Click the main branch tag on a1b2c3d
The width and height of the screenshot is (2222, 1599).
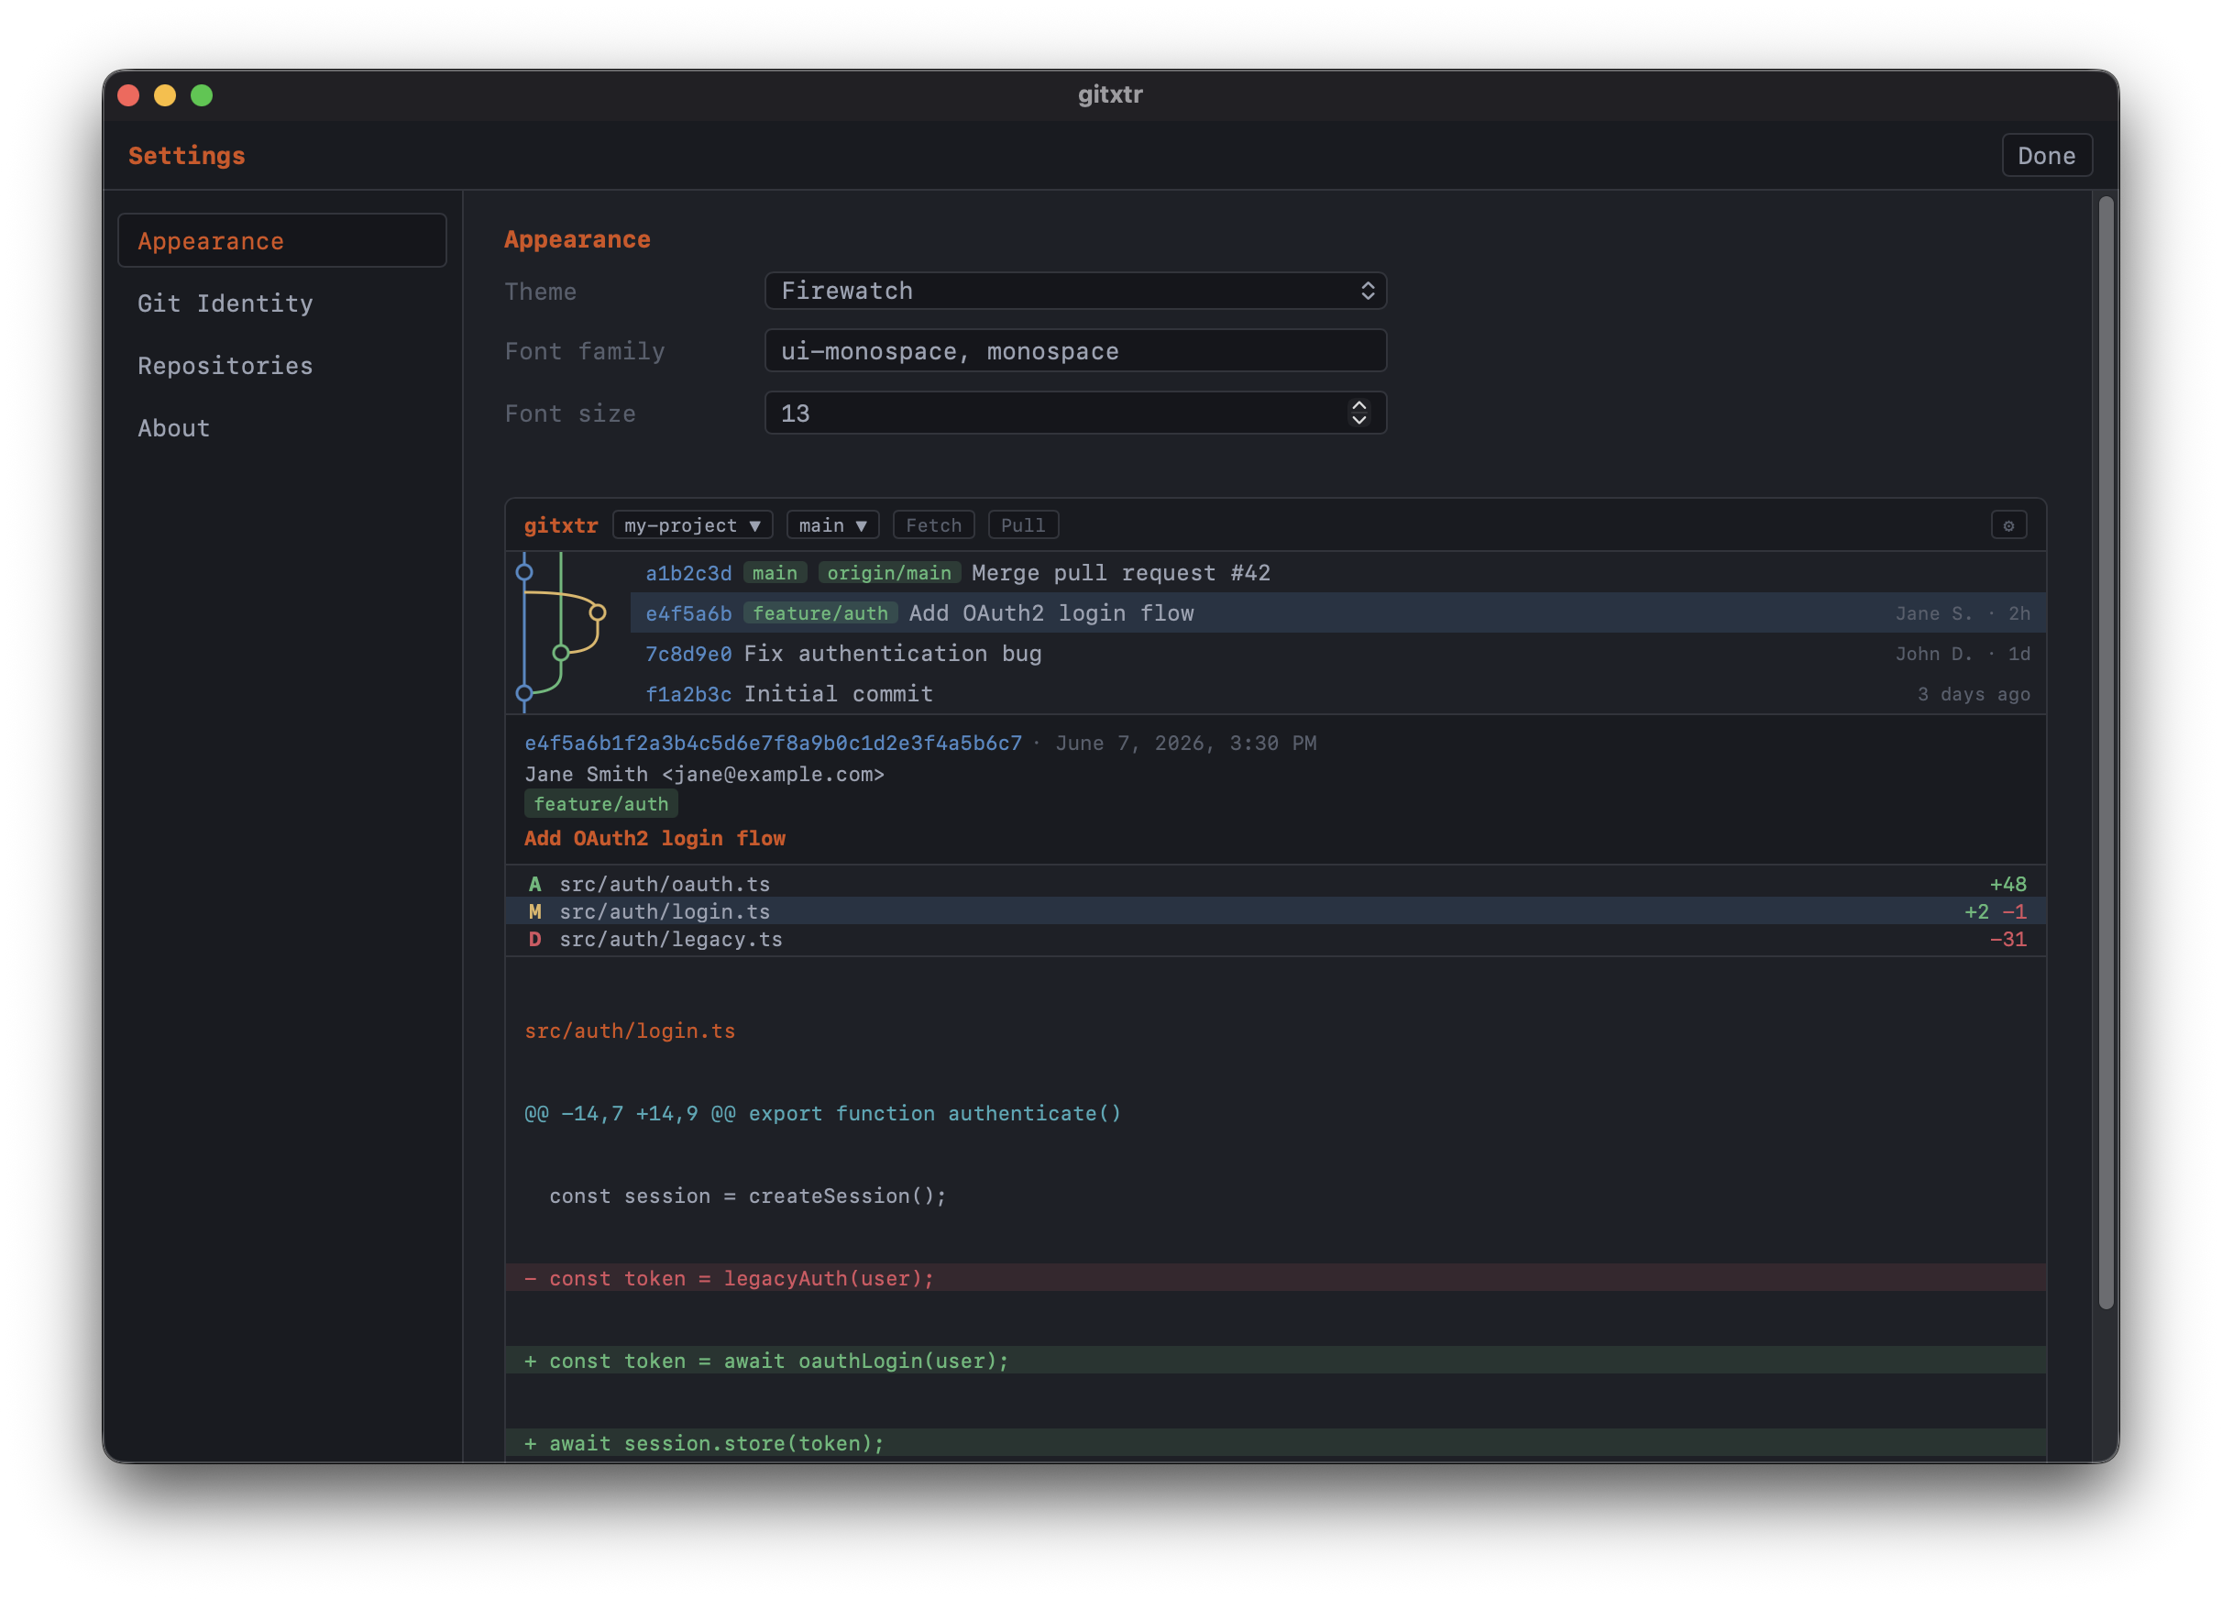[774, 572]
